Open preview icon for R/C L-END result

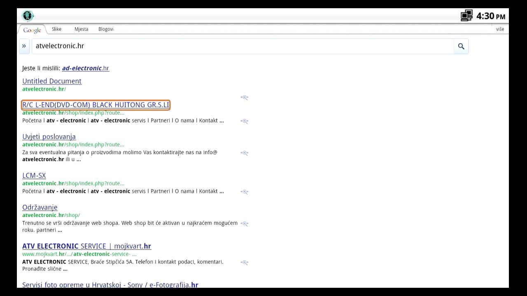pyautogui.click(x=245, y=121)
